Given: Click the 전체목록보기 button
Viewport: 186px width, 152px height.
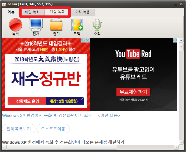Looking at the screenshot, I should 19,129.
